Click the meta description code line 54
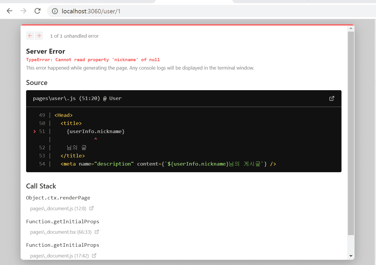The image size is (376, 265). tap(168, 164)
